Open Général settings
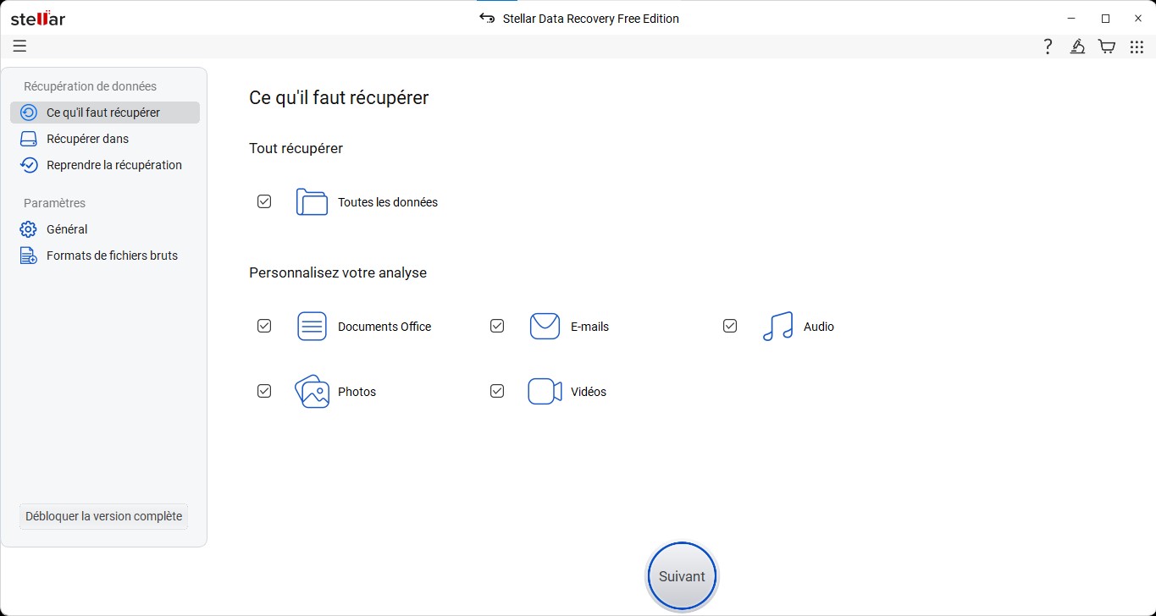This screenshot has height=616, width=1156. click(105, 229)
